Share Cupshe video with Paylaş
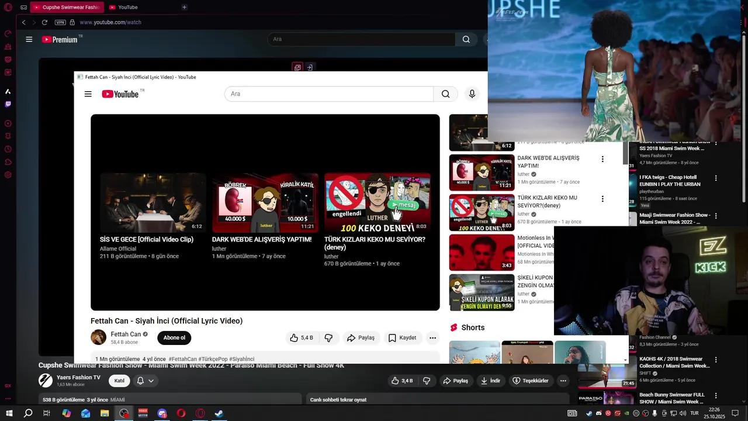748x421 pixels. pyautogui.click(x=455, y=381)
